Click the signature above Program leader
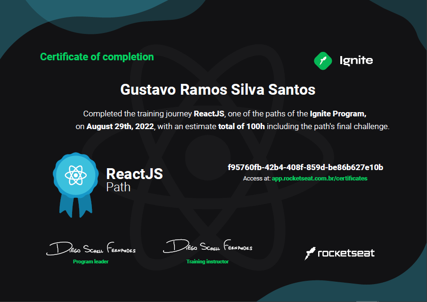 [x=91, y=248]
